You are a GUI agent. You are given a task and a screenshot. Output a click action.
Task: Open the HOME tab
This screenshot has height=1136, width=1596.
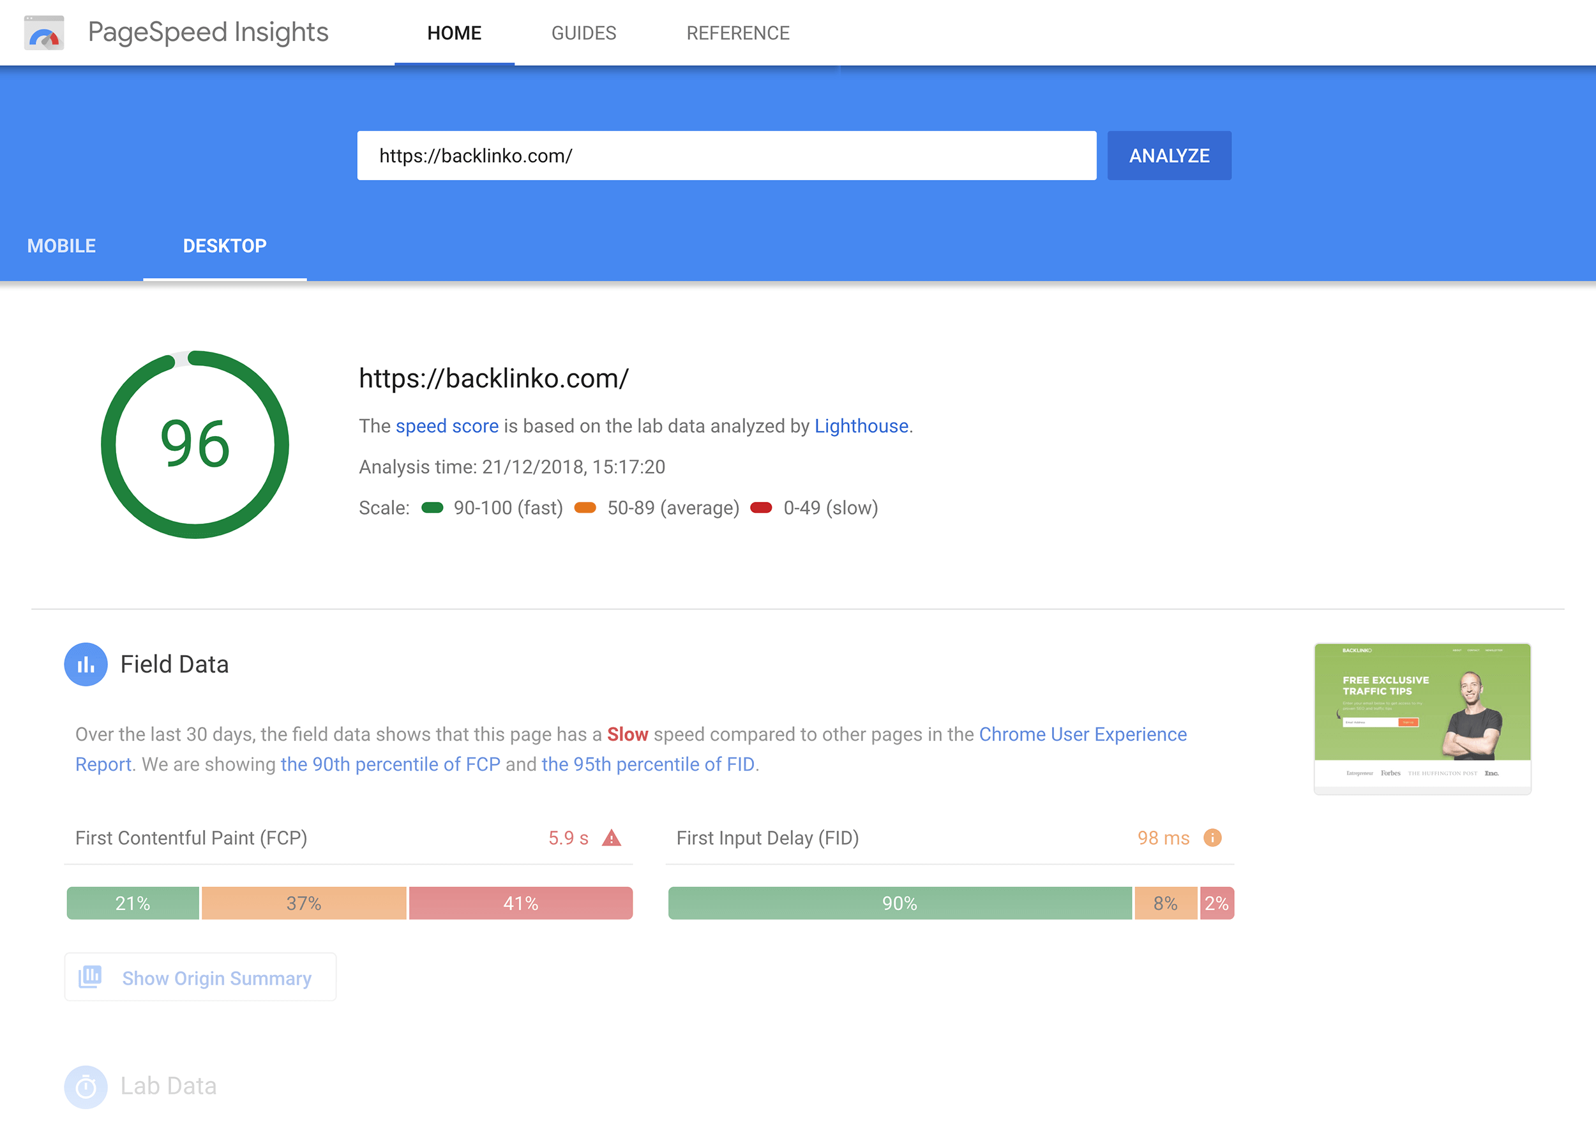(455, 33)
